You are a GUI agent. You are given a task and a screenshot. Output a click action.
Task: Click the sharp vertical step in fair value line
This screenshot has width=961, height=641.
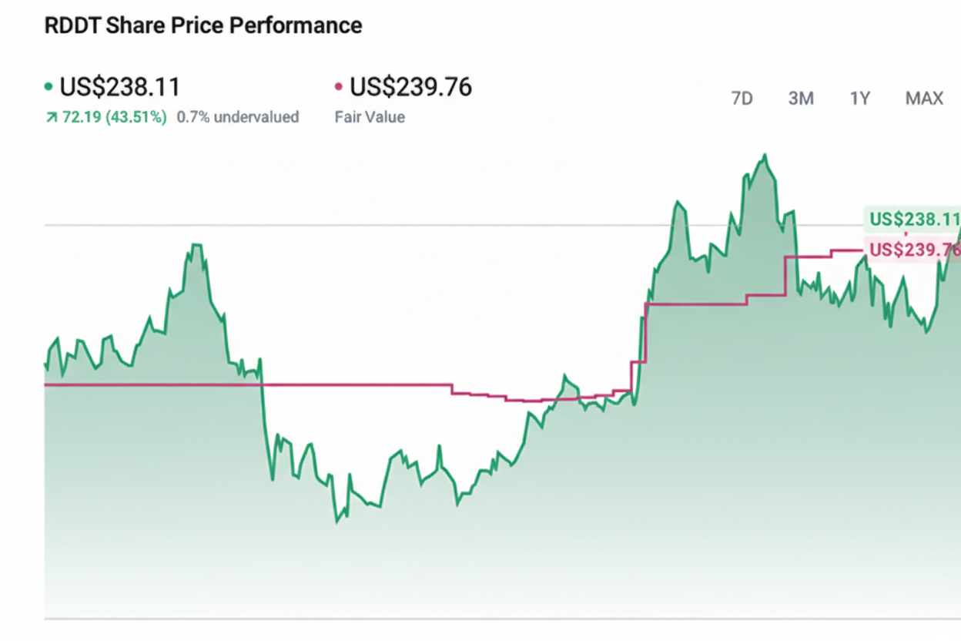coord(645,331)
